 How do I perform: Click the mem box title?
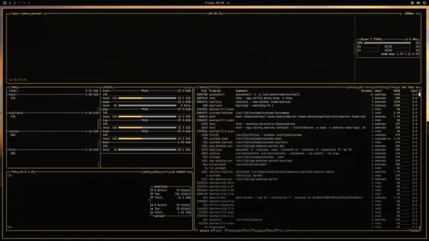pos(14,87)
